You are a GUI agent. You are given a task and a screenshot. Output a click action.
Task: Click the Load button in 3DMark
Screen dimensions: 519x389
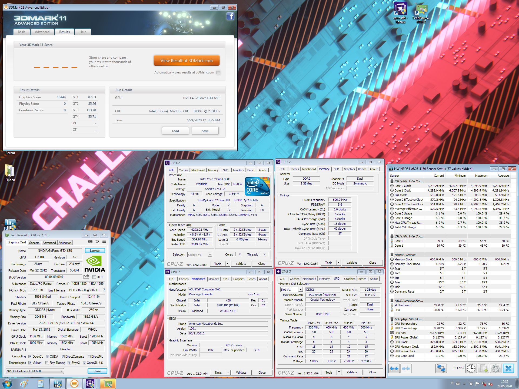coord(175,131)
